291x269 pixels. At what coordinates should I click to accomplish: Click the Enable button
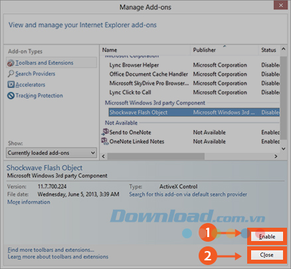point(267,236)
